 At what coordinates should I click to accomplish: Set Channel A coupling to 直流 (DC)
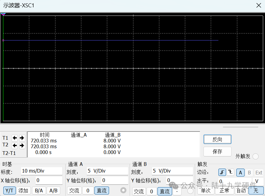click(102, 191)
